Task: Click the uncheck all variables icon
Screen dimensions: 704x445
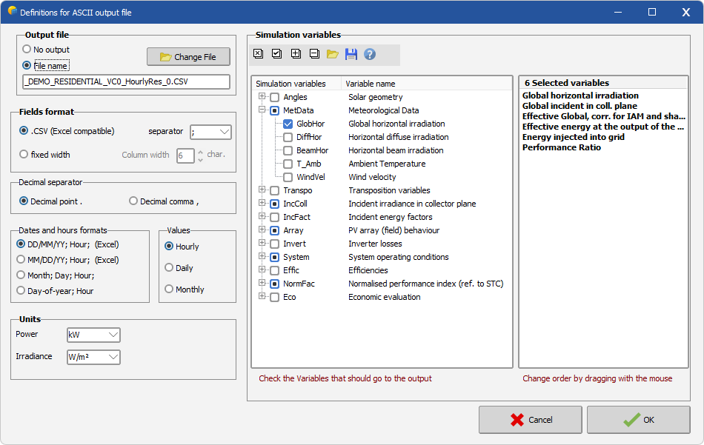Action: (258, 54)
